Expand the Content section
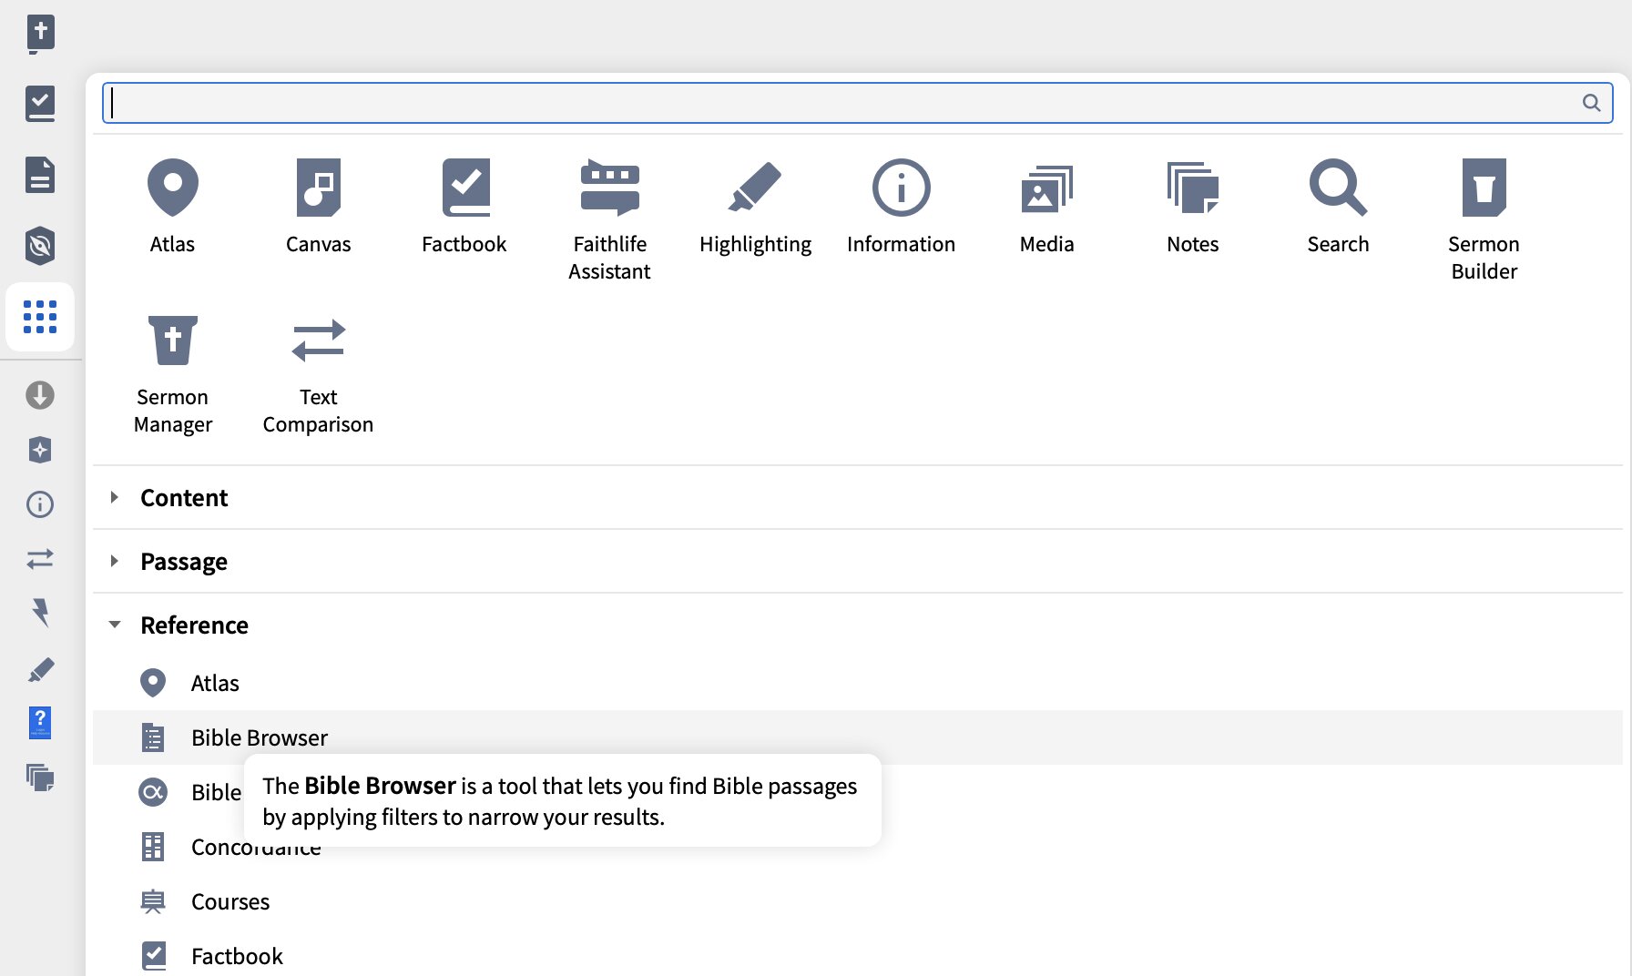This screenshot has height=976, width=1632. pos(857,498)
